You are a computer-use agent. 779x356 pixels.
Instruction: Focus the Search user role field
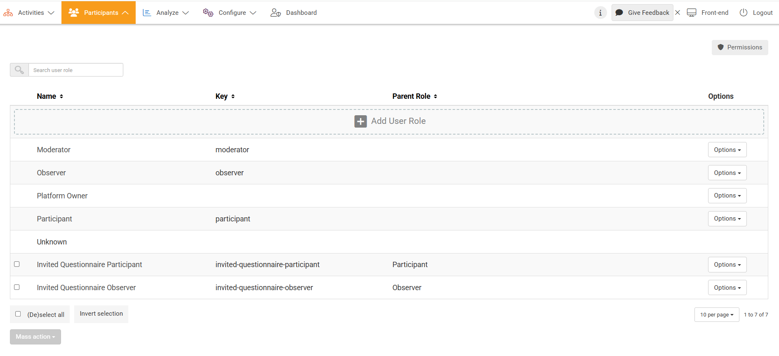[76, 70]
